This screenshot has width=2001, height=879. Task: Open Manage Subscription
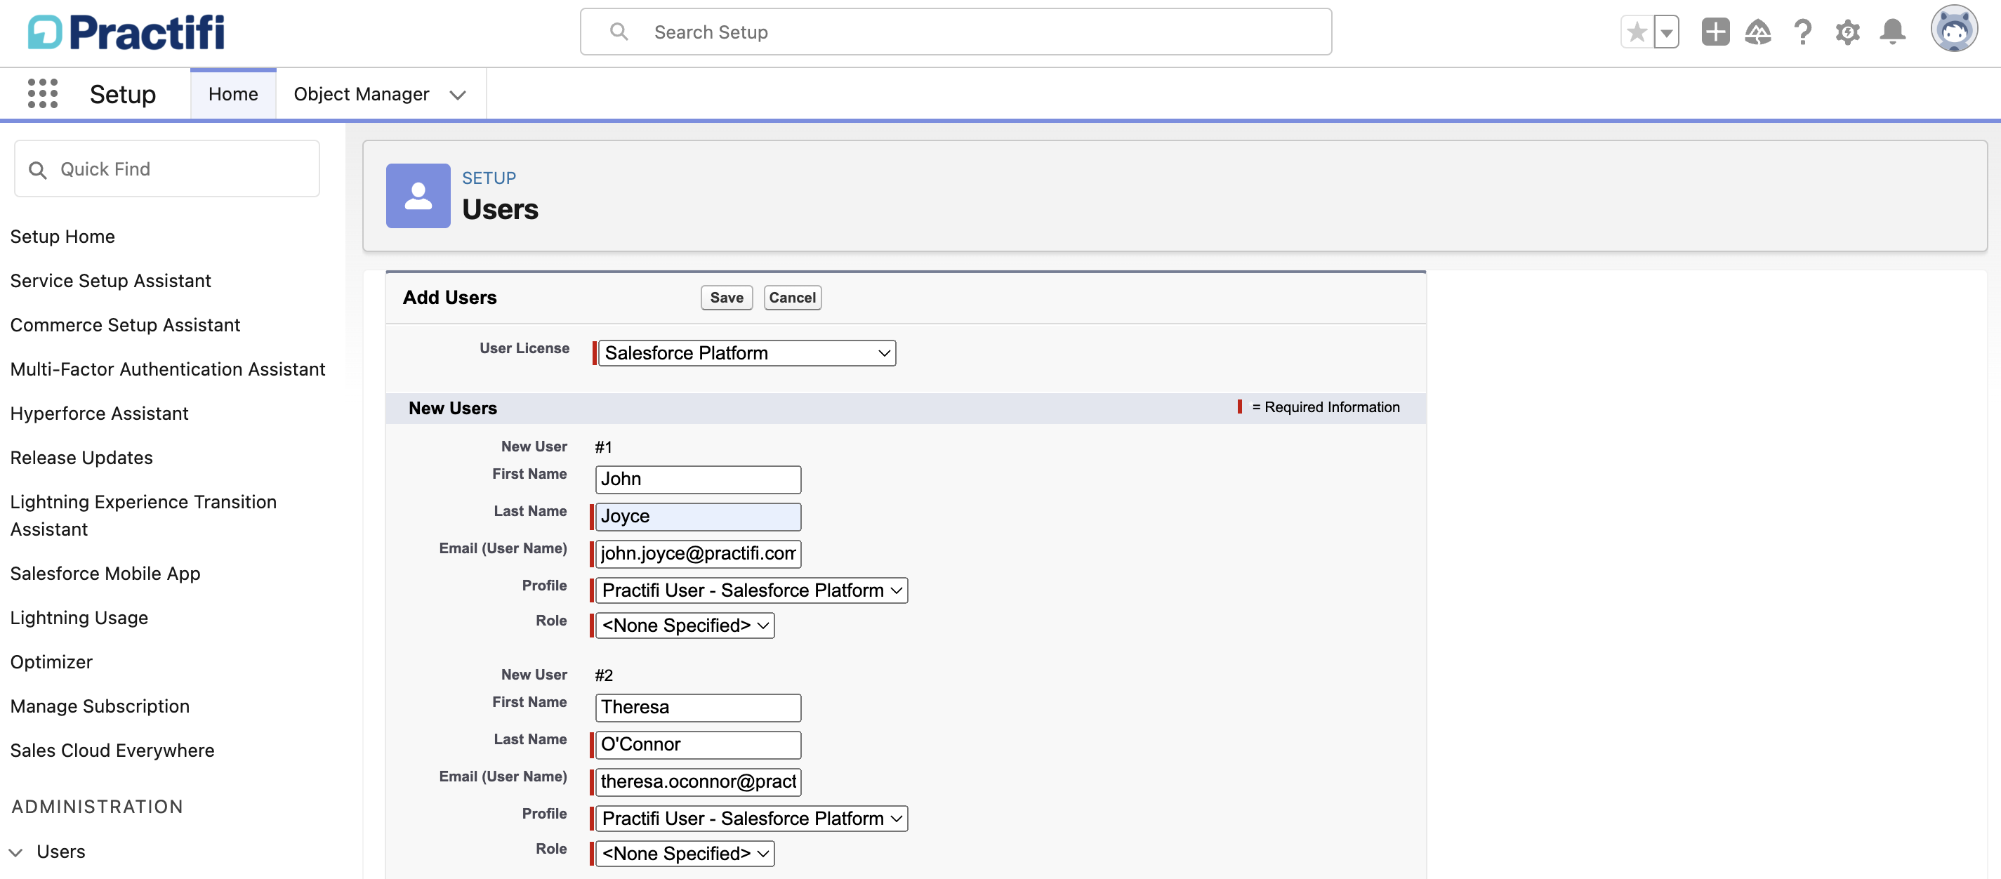pyautogui.click(x=100, y=706)
